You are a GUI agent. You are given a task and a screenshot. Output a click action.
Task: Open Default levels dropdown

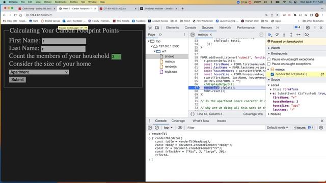(x=277, y=128)
